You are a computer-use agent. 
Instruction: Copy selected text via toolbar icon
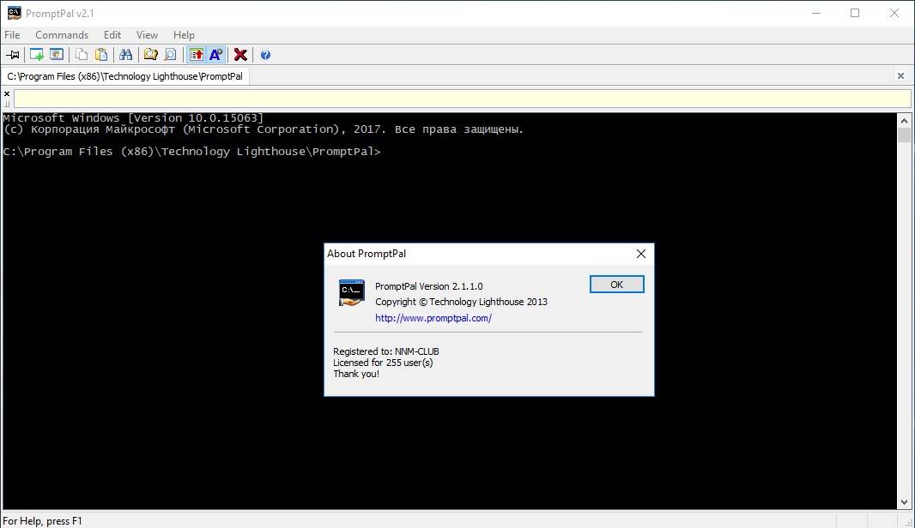click(x=81, y=55)
